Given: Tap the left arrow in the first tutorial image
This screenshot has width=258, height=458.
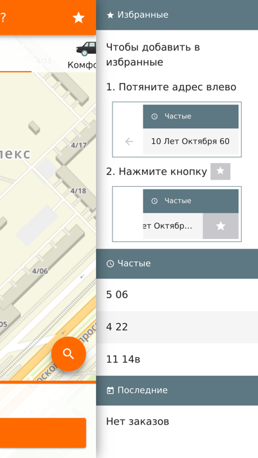Looking at the screenshot, I should (x=129, y=141).
